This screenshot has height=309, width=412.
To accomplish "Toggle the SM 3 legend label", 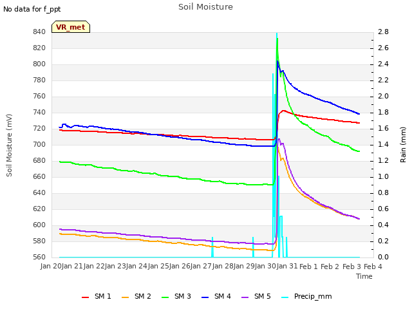I will pos(183,296).
